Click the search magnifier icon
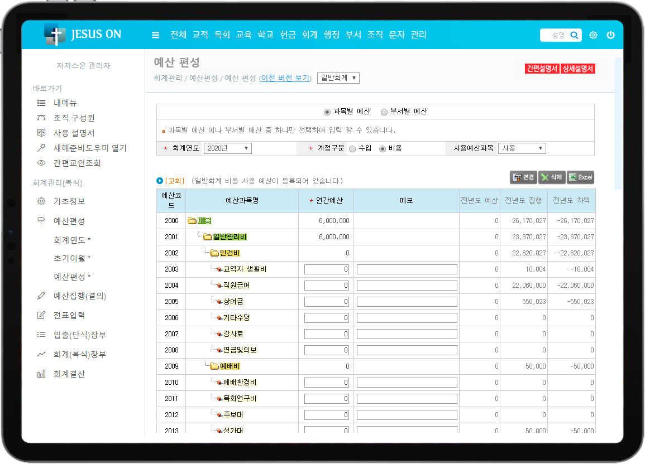The image size is (645, 464). click(x=574, y=35)
